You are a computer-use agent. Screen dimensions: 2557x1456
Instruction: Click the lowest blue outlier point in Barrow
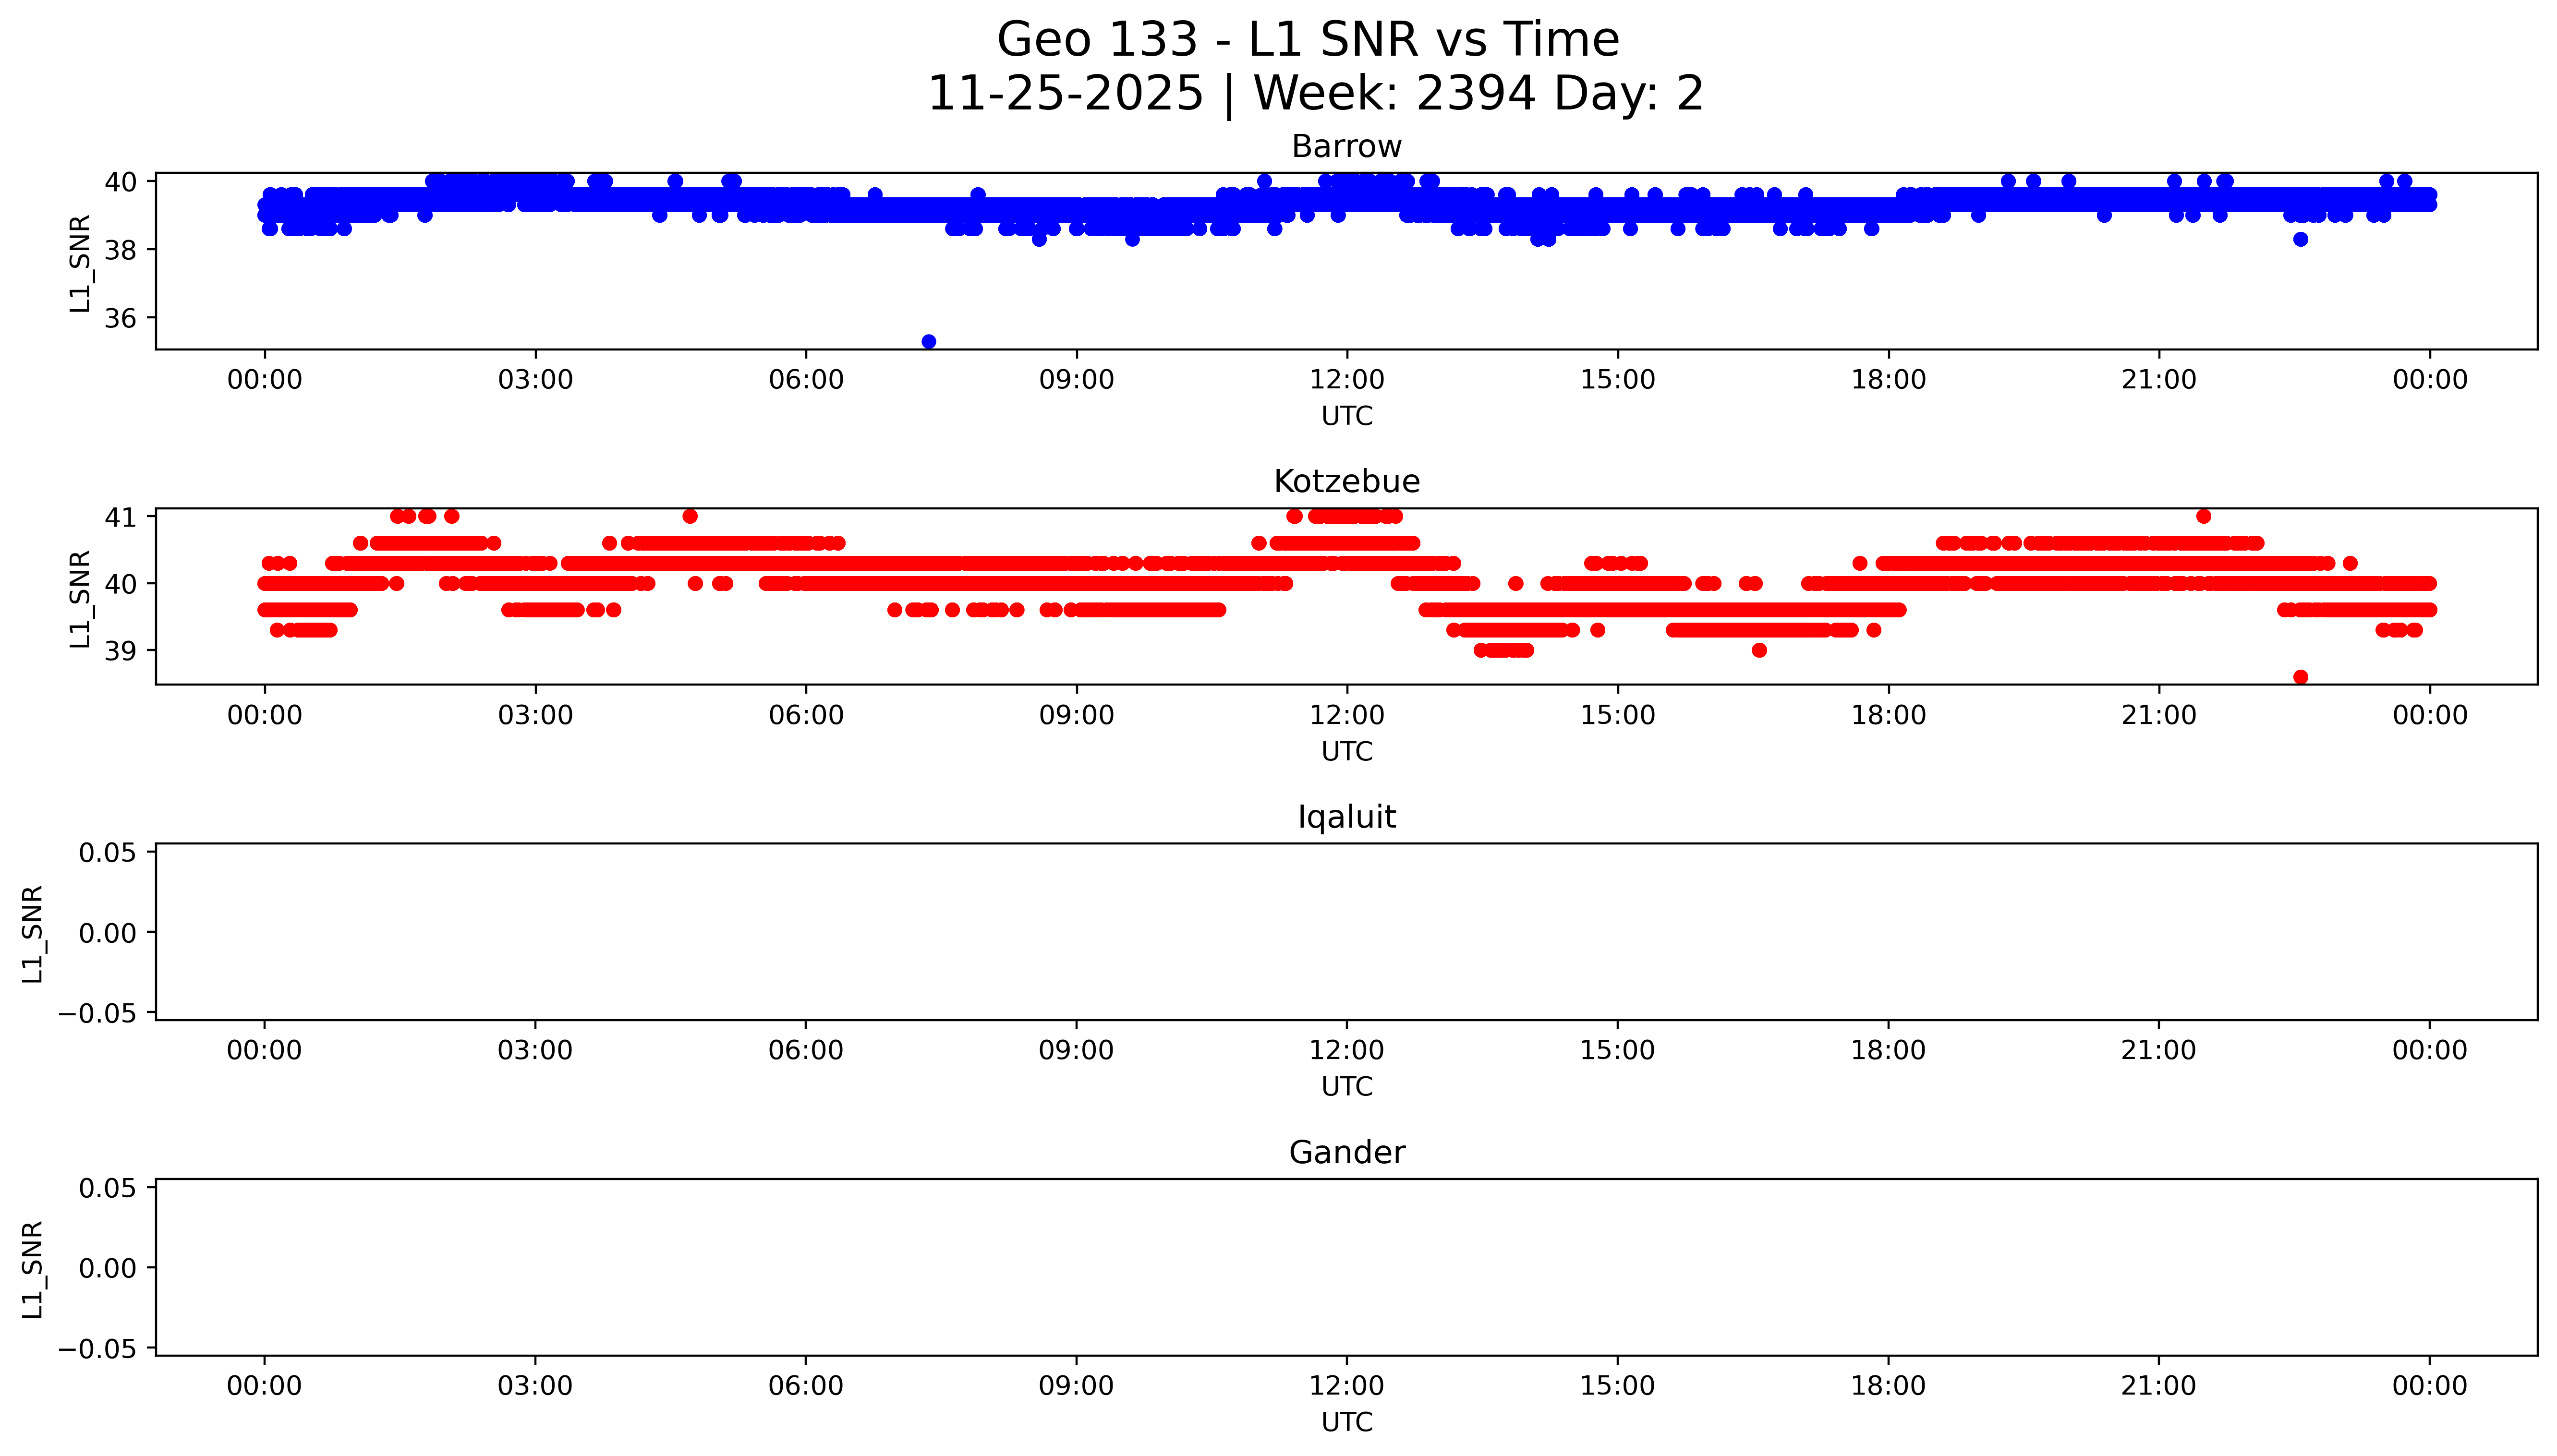pos(928,342)
